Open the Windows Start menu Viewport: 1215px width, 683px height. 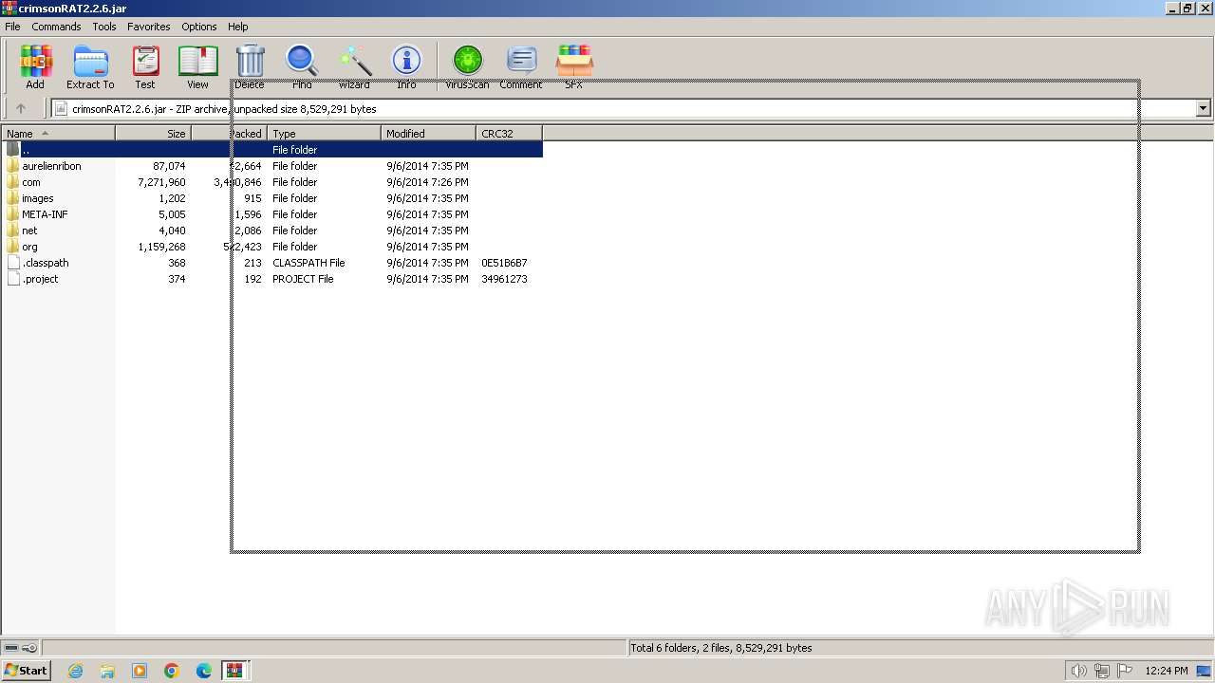pyautogui.click(x=27, y=671)
